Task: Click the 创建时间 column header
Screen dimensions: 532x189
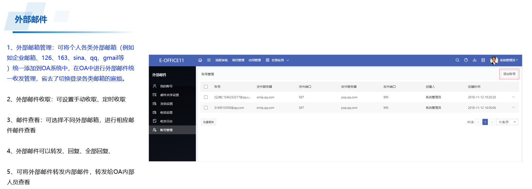Action: tap(474, 87)
